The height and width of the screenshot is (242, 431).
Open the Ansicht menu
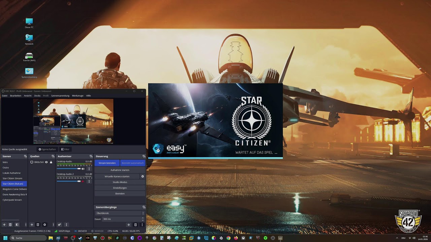tap(28, 96)
